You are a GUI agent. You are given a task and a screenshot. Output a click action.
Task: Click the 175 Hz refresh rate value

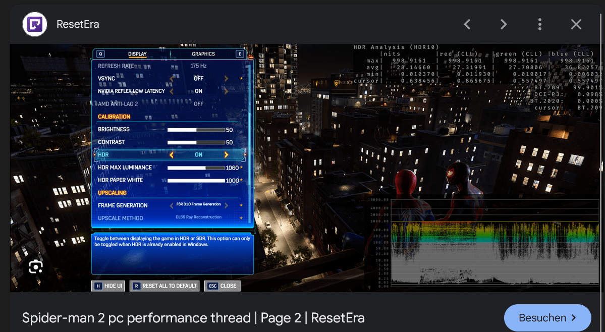(198, 66)
